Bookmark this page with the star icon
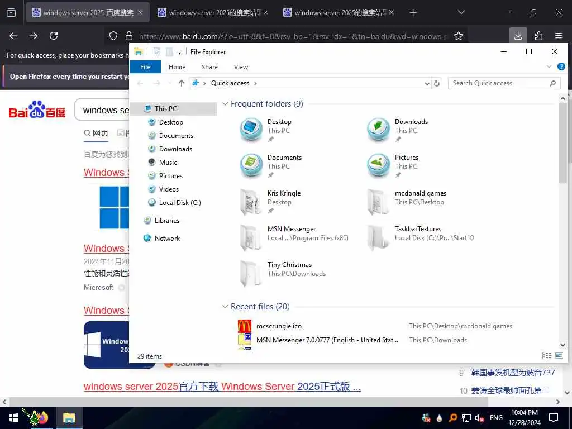 point(459,36)
